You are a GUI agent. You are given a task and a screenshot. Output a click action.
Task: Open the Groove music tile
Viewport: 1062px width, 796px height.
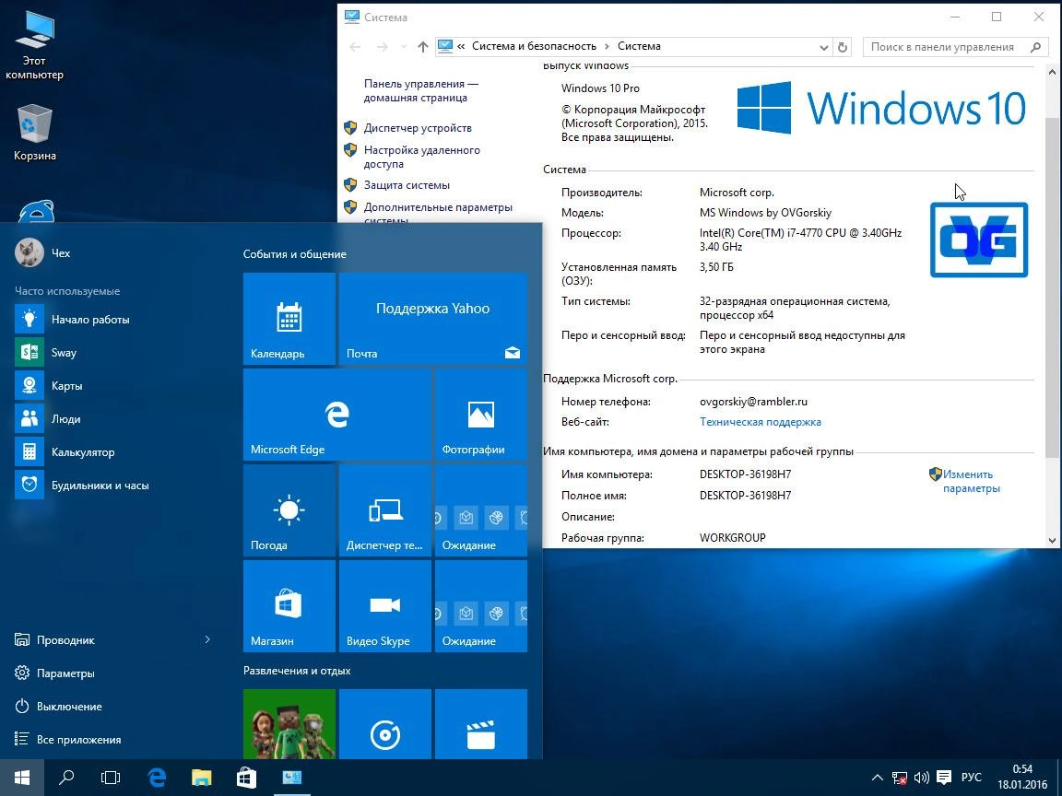[x=384, y=723]
